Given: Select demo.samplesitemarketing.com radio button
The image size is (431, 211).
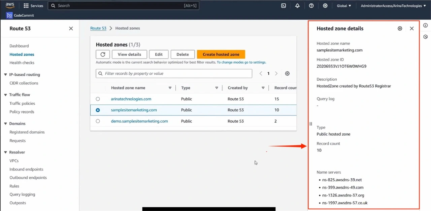Looking at the screenshot, I should click(x=98, y=121).
